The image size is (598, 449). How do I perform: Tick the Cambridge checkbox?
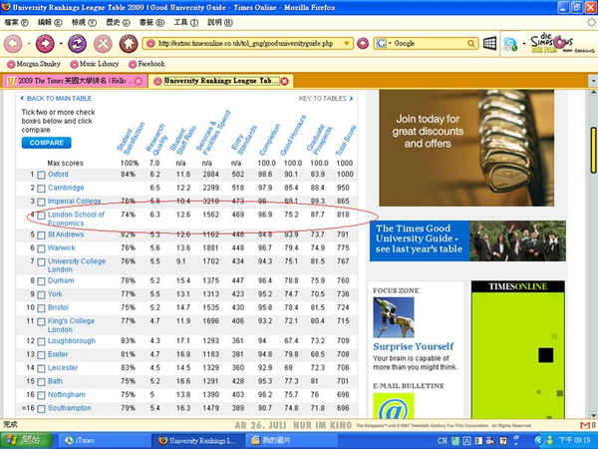(41, 189)
